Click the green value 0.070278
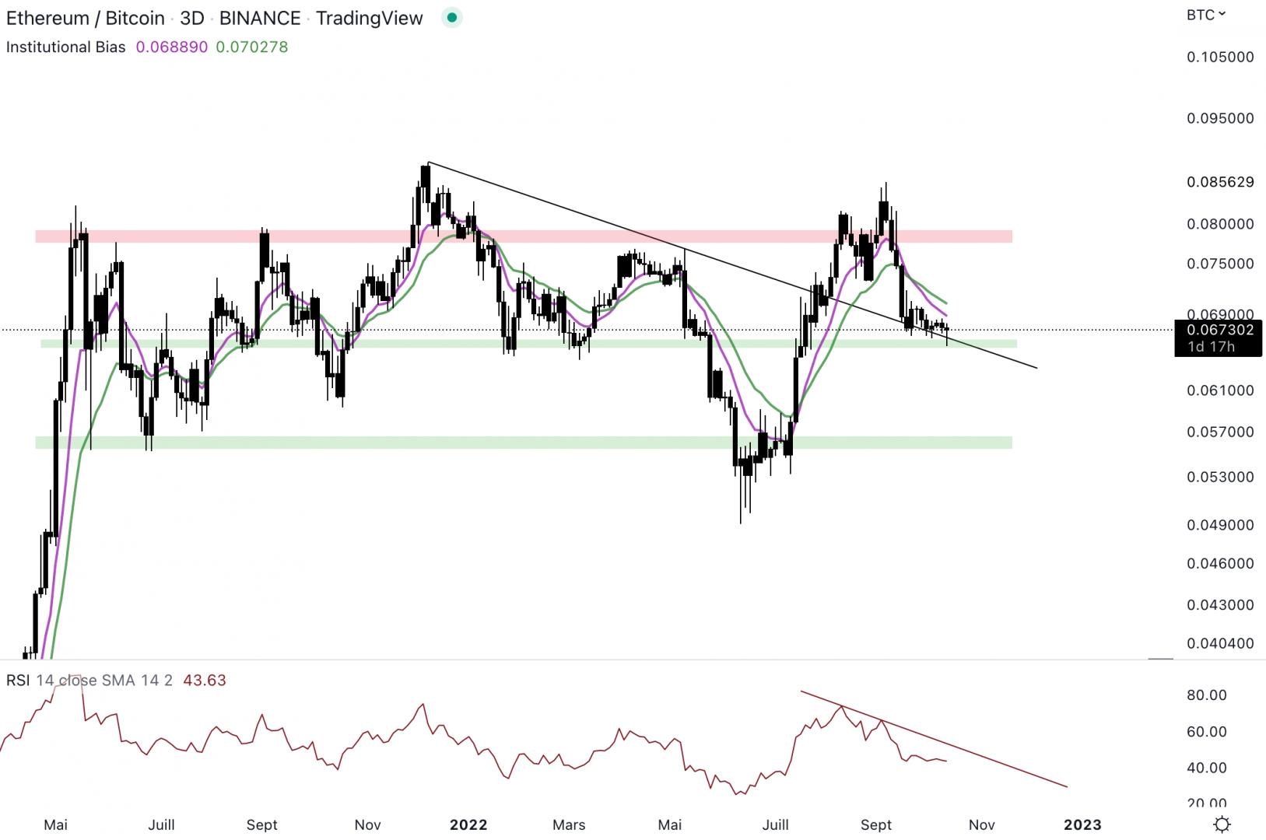1266x840 pixels. point(252,47)
